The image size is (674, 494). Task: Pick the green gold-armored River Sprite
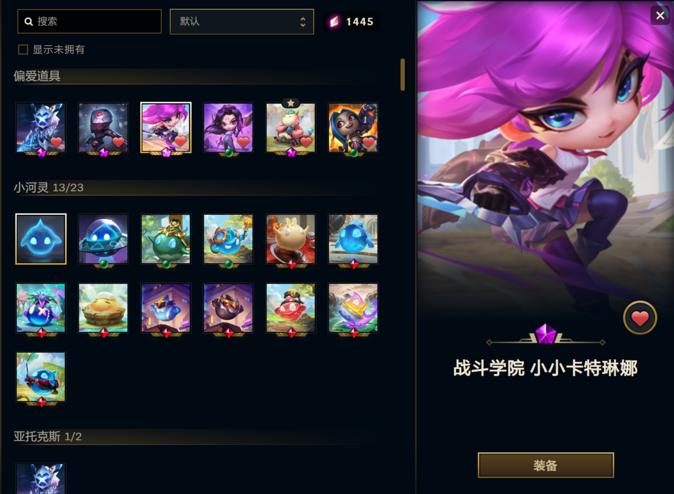[x=166, y=239]
